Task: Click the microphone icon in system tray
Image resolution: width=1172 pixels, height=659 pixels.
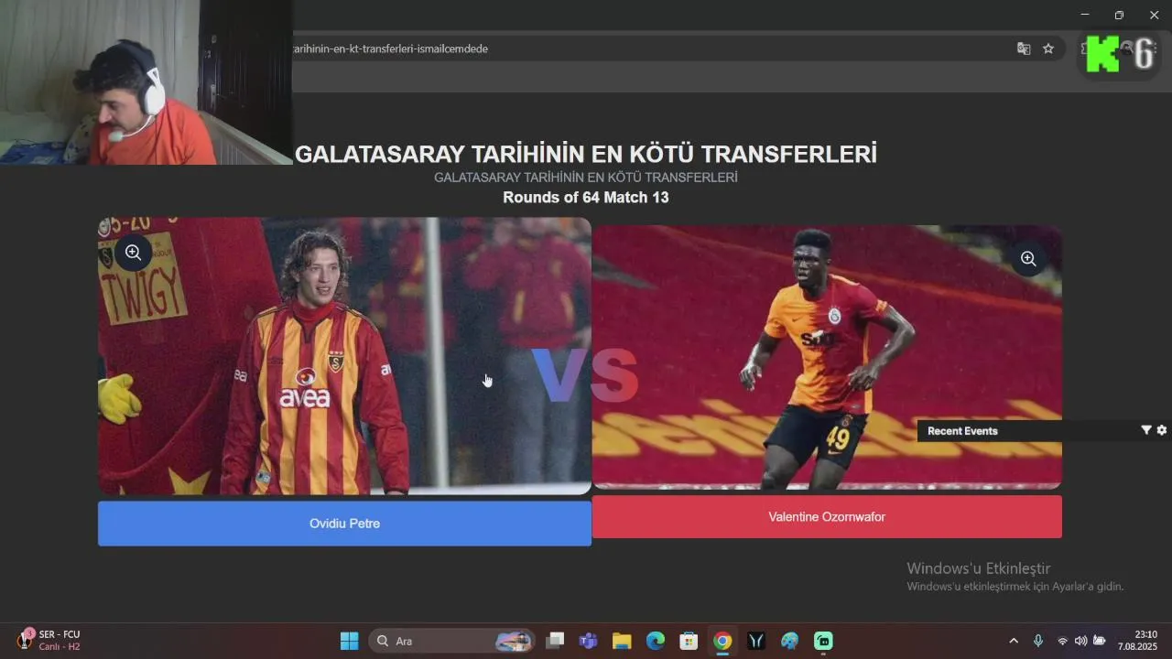Action: coord(1037,641)
